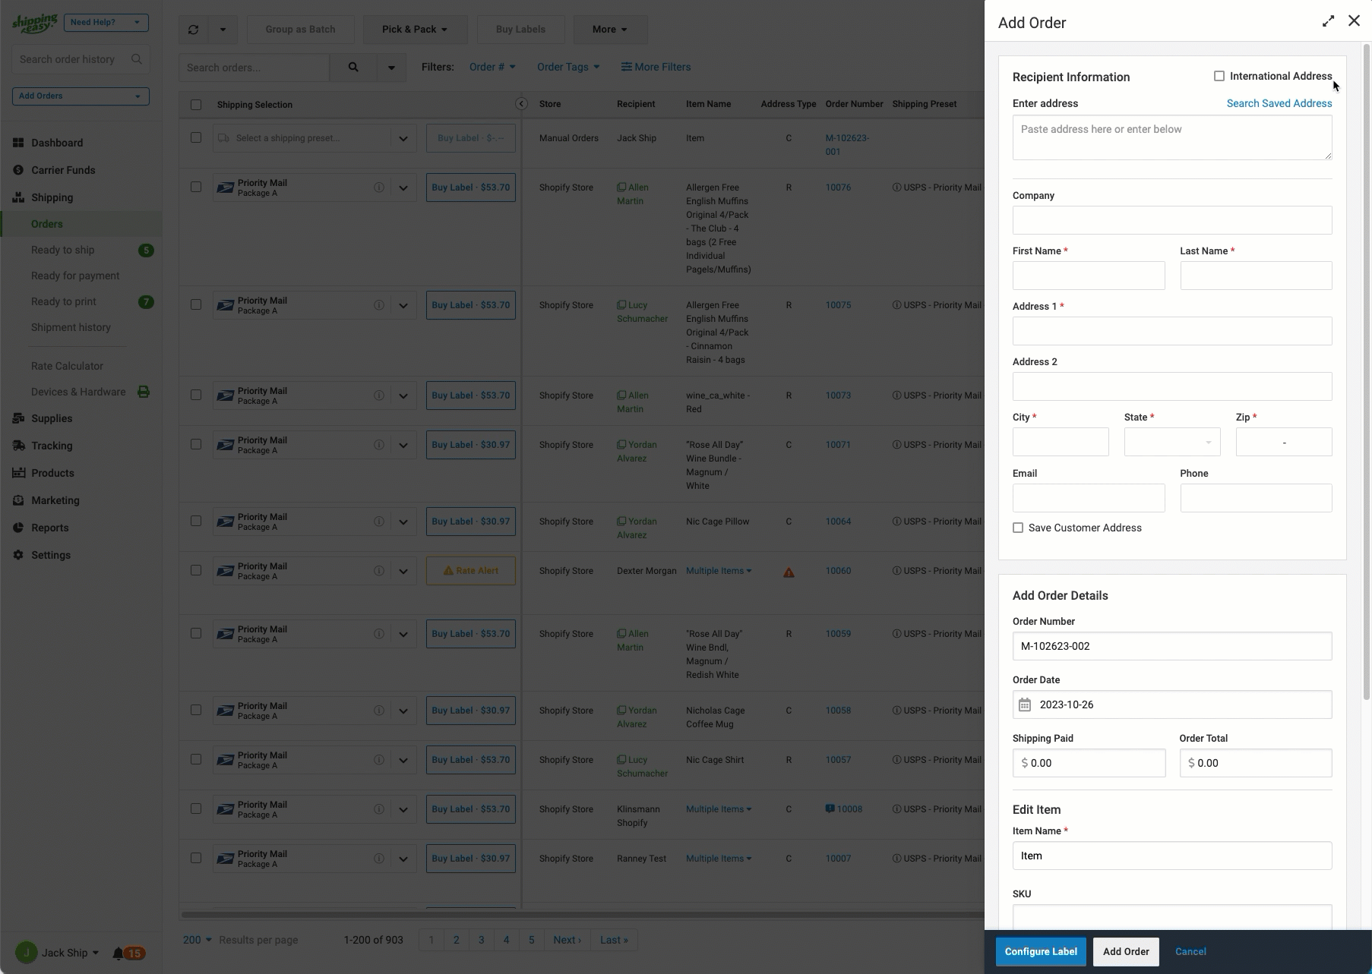1372x974 pixels.
Task: Click the Marketing icon in sidebar
Action: point(18,500)
